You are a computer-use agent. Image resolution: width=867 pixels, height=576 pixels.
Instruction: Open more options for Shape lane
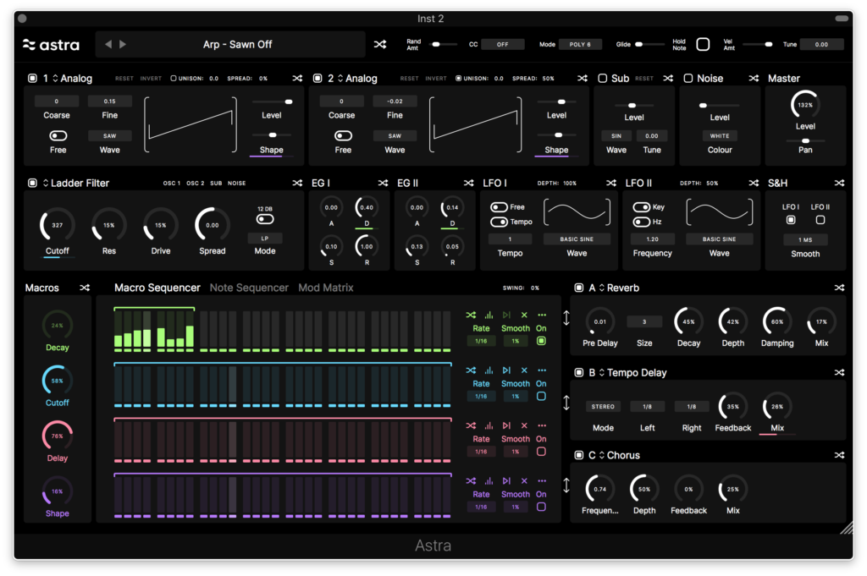click(x=542, y=480)
